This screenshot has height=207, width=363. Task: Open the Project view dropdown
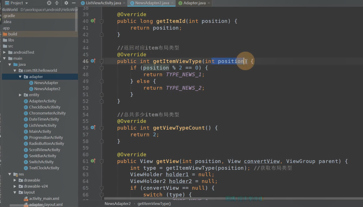[17, 3]
